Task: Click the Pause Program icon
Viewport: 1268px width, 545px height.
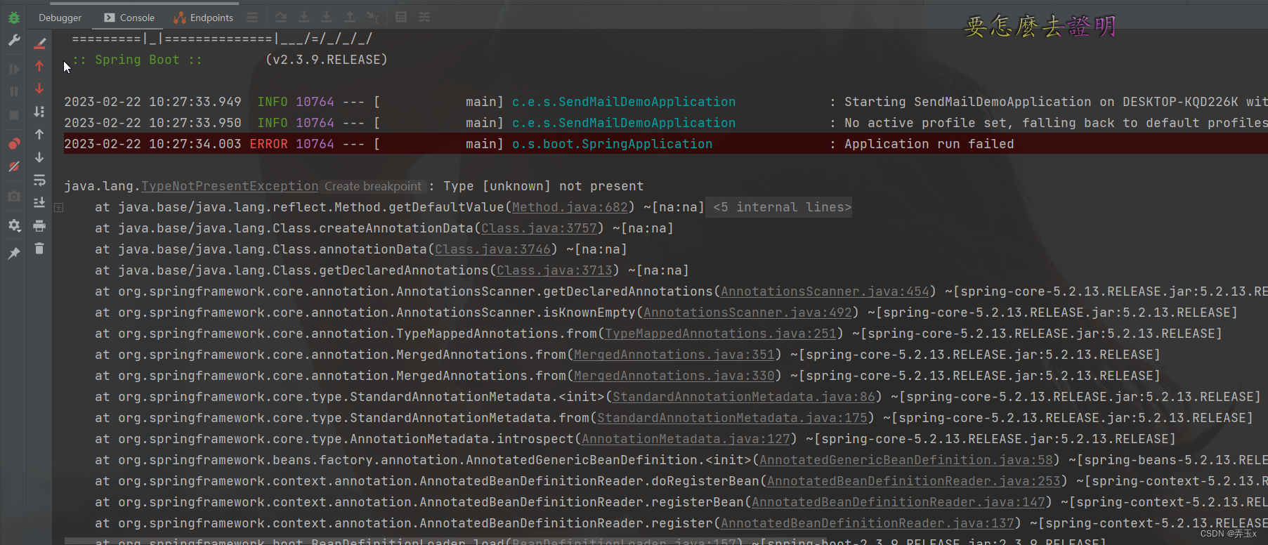Action: [13, 91]
